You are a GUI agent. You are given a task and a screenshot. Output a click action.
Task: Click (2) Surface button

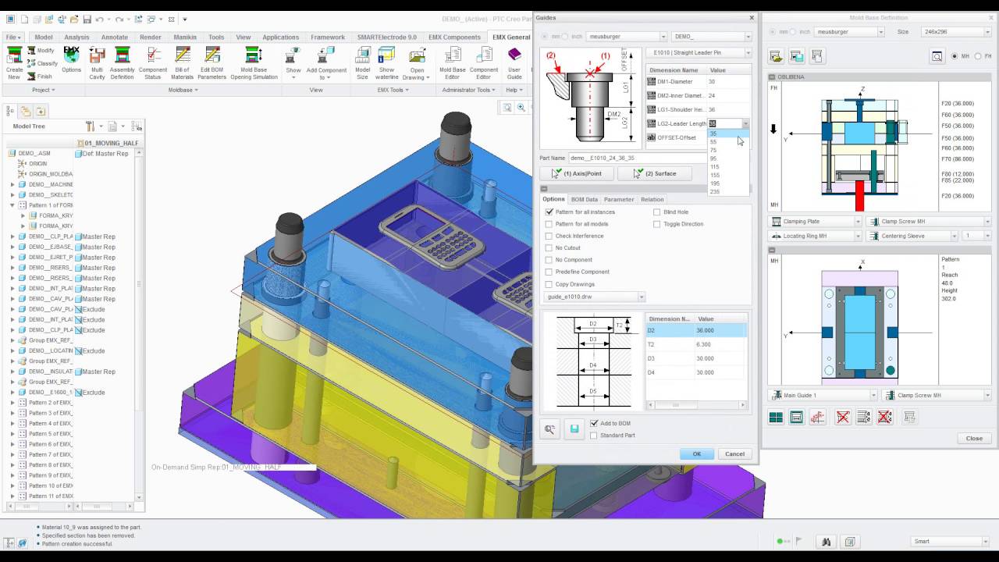655,173
